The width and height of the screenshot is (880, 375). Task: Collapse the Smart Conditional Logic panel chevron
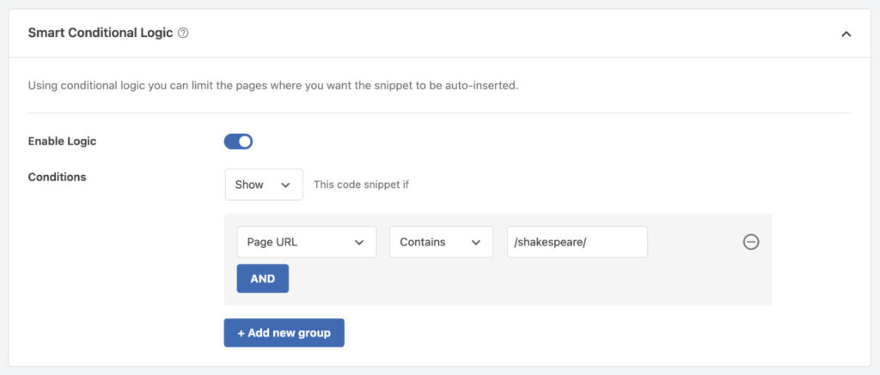pyautogui.click(x=846, y=33)
